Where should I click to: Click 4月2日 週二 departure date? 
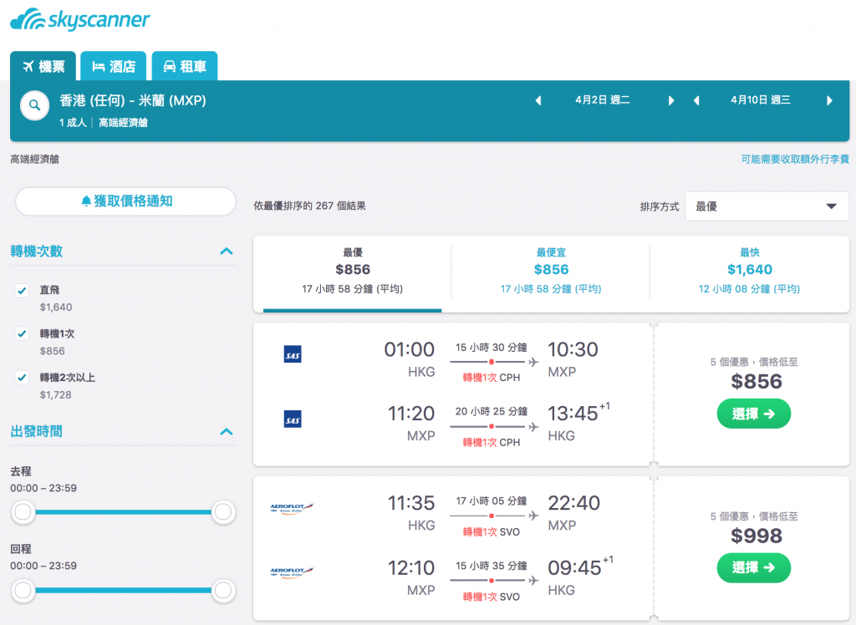tap(603, 100)
